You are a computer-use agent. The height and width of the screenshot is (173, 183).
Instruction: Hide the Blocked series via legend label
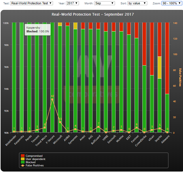click(31, 162)
